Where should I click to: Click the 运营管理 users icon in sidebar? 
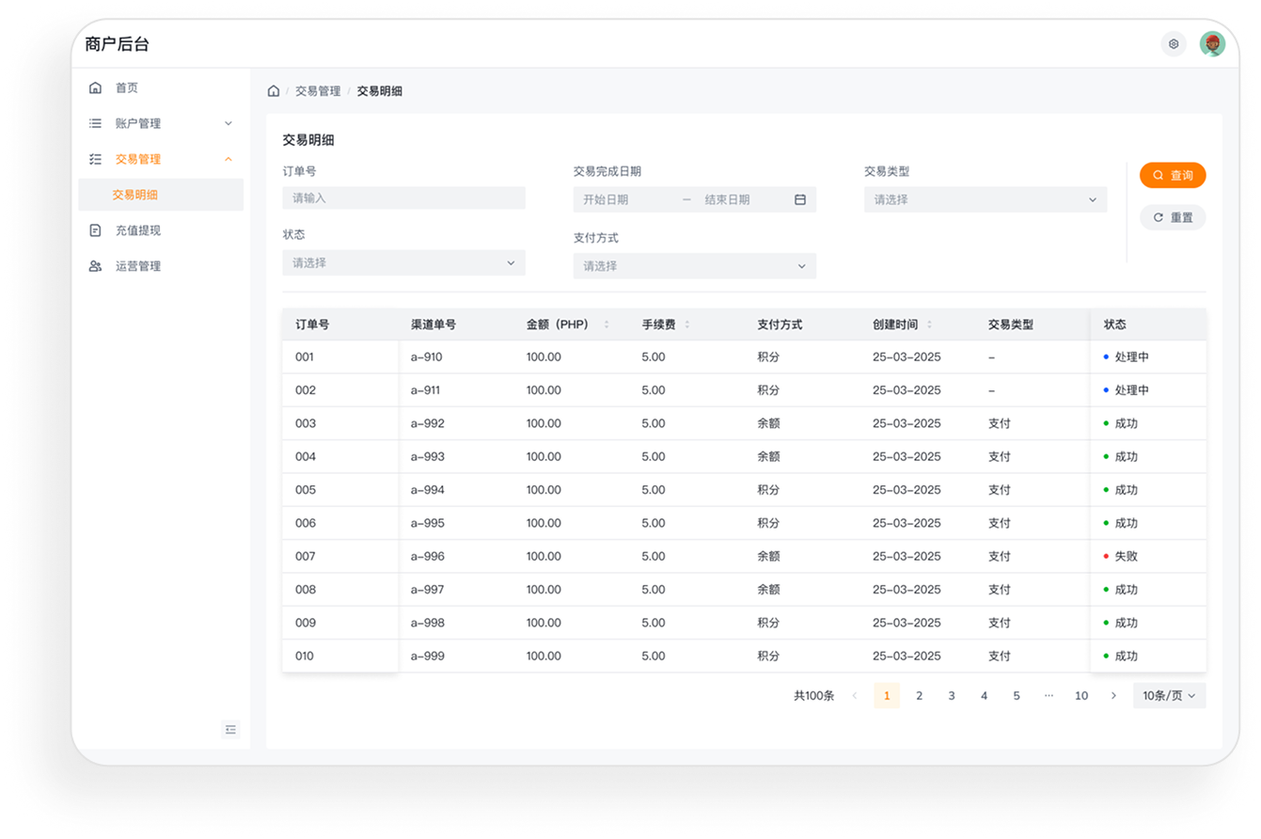point(95,266)
